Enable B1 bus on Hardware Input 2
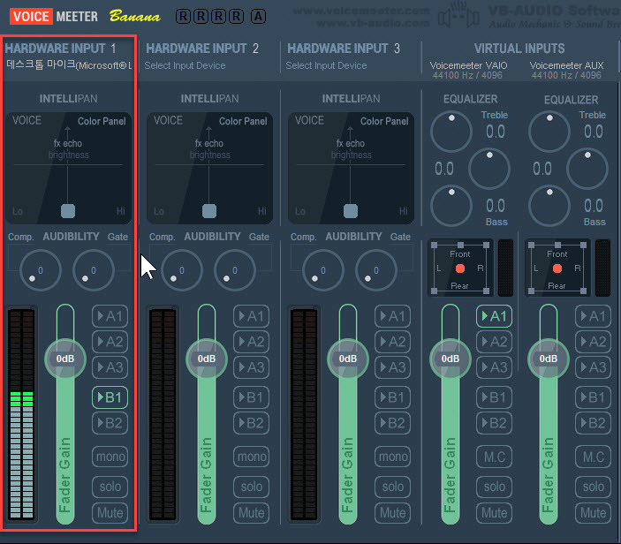Image resolution: width=621 pixels, height=544 pixels. point(252,397)
